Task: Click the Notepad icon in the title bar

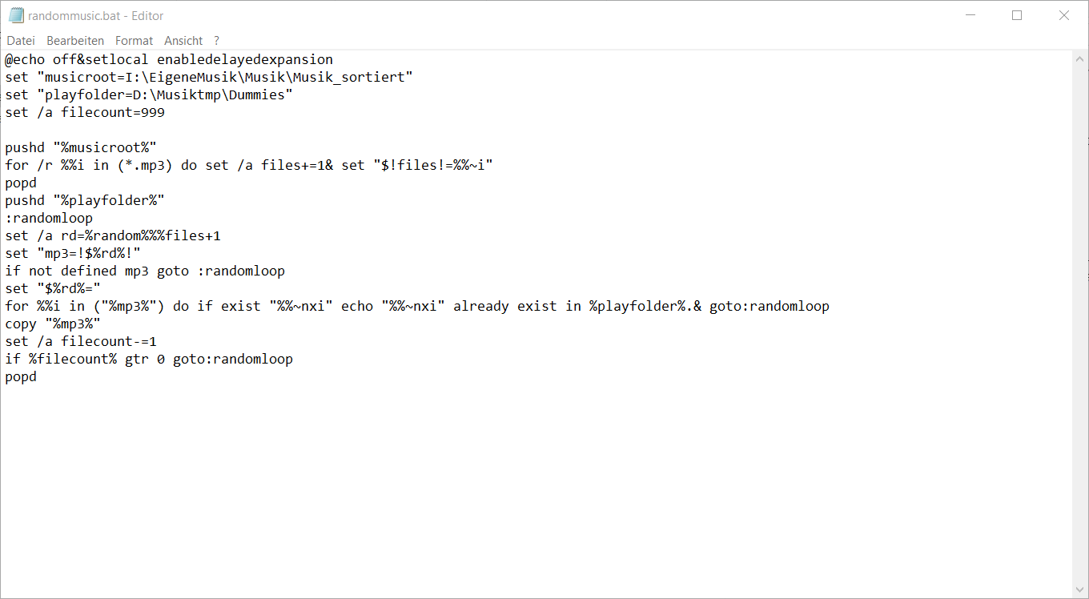Action: coord(16,15)
